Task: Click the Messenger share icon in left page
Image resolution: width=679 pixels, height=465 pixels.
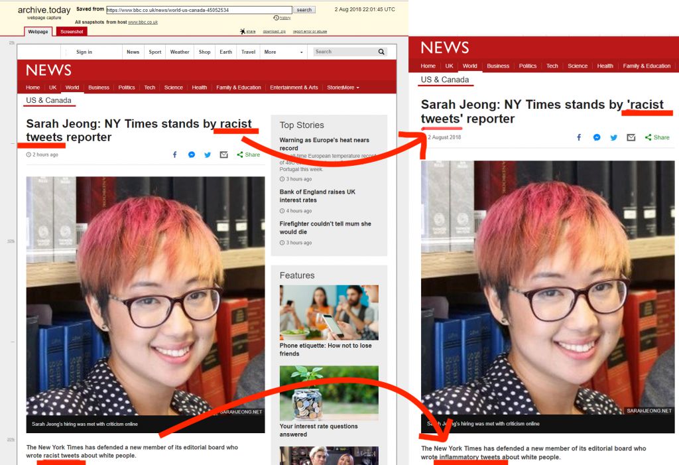Action: pyautogui.click(x=192, y=155)
